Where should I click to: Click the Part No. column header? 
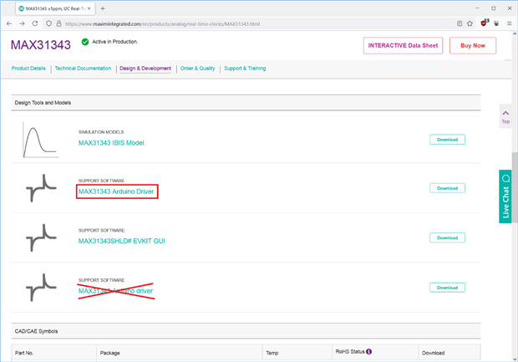point(24,353)
